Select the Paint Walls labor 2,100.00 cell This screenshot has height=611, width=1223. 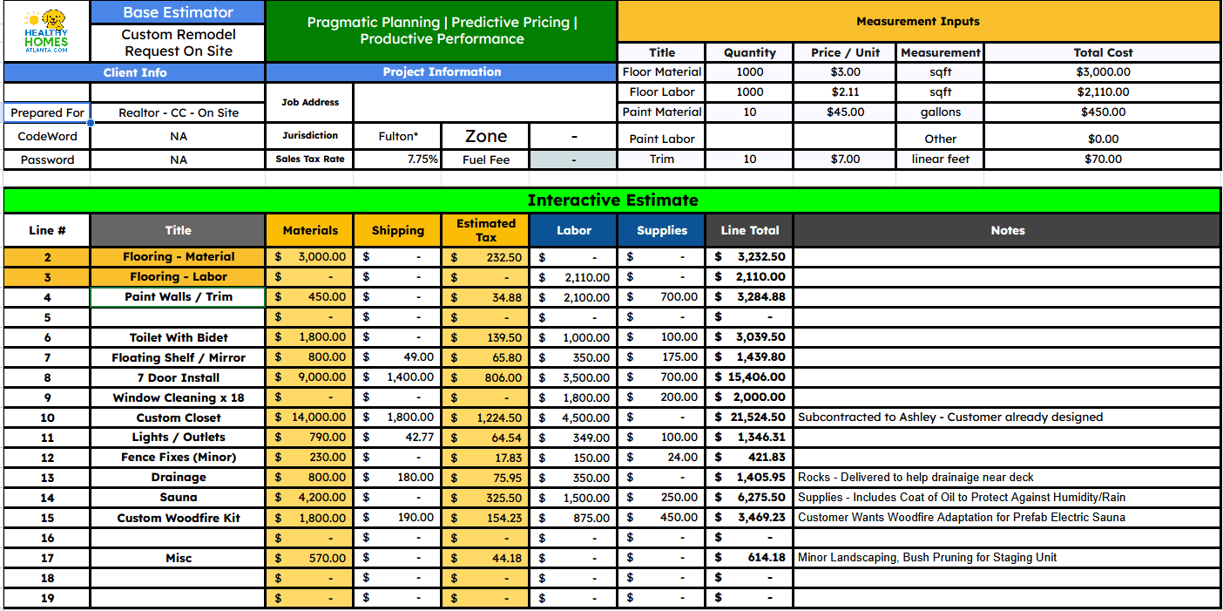[x=574, y=297]
